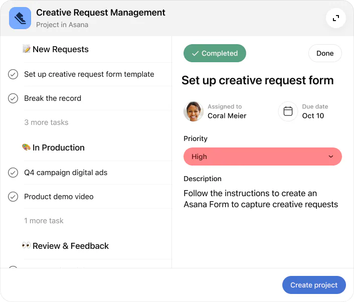Image resolution: width=354 pixels, height=302 pixels.
Task: Click the Description field label
Action: (x=203, y=179)
